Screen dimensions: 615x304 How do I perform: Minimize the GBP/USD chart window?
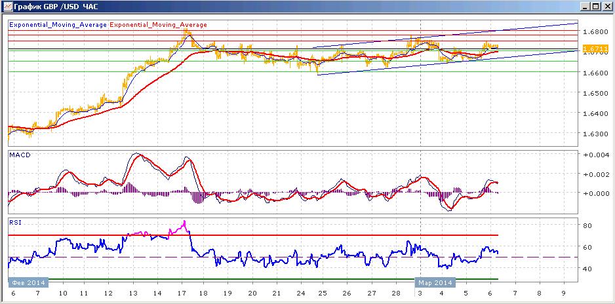click(x=586, y=7)
